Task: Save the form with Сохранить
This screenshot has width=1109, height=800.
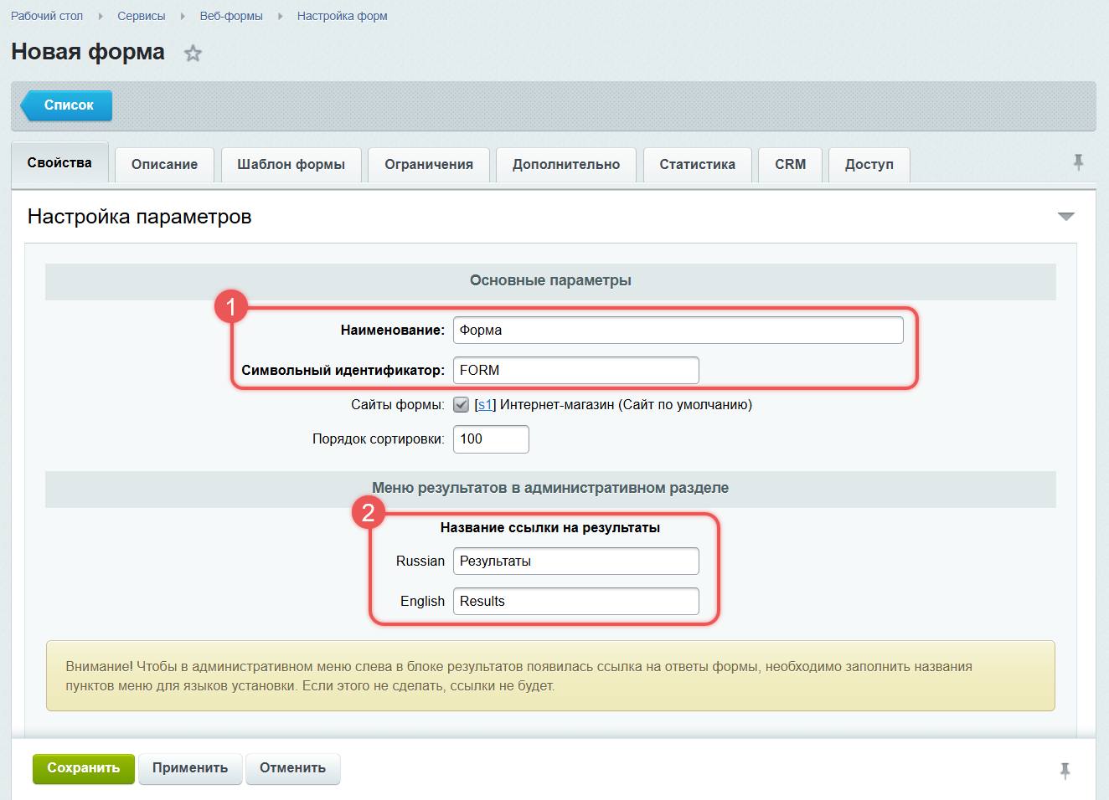Action: (x=84, y=768)
